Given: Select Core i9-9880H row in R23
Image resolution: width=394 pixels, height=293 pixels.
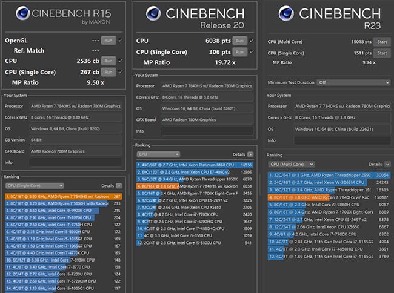Looking at the screenshot, I should click(329, 205).
